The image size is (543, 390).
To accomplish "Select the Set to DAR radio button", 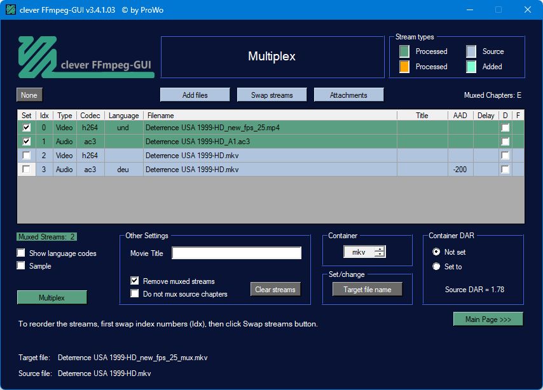I will pos(436,267).
